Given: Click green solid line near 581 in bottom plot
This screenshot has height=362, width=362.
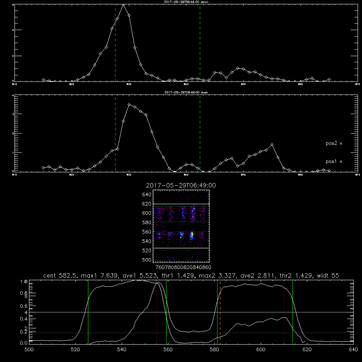Looking at the screenshot, I should pyautogui.click(x=217, y=312).
